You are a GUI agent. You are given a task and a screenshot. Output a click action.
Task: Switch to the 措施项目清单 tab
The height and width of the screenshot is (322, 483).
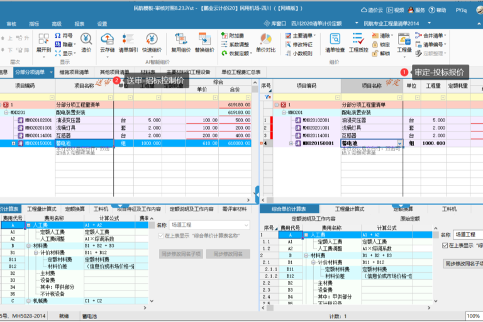[x=74, y=72]
